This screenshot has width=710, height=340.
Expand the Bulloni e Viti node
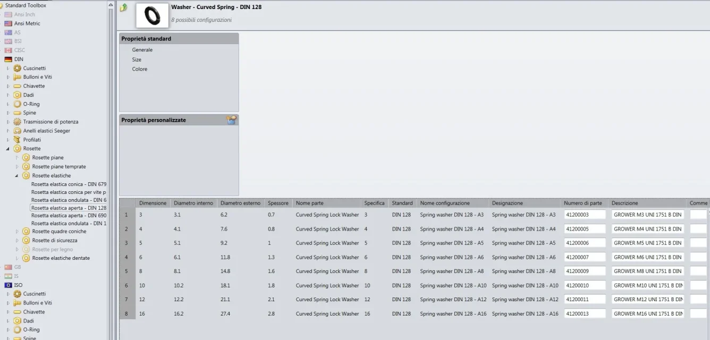point(7,77)
